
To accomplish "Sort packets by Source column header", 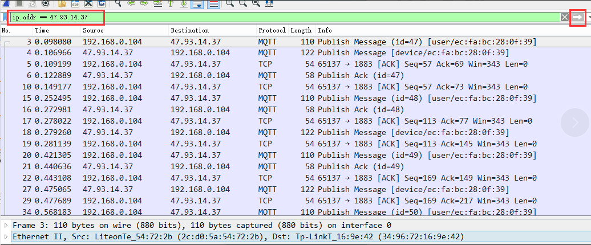I will pos(125,31).
